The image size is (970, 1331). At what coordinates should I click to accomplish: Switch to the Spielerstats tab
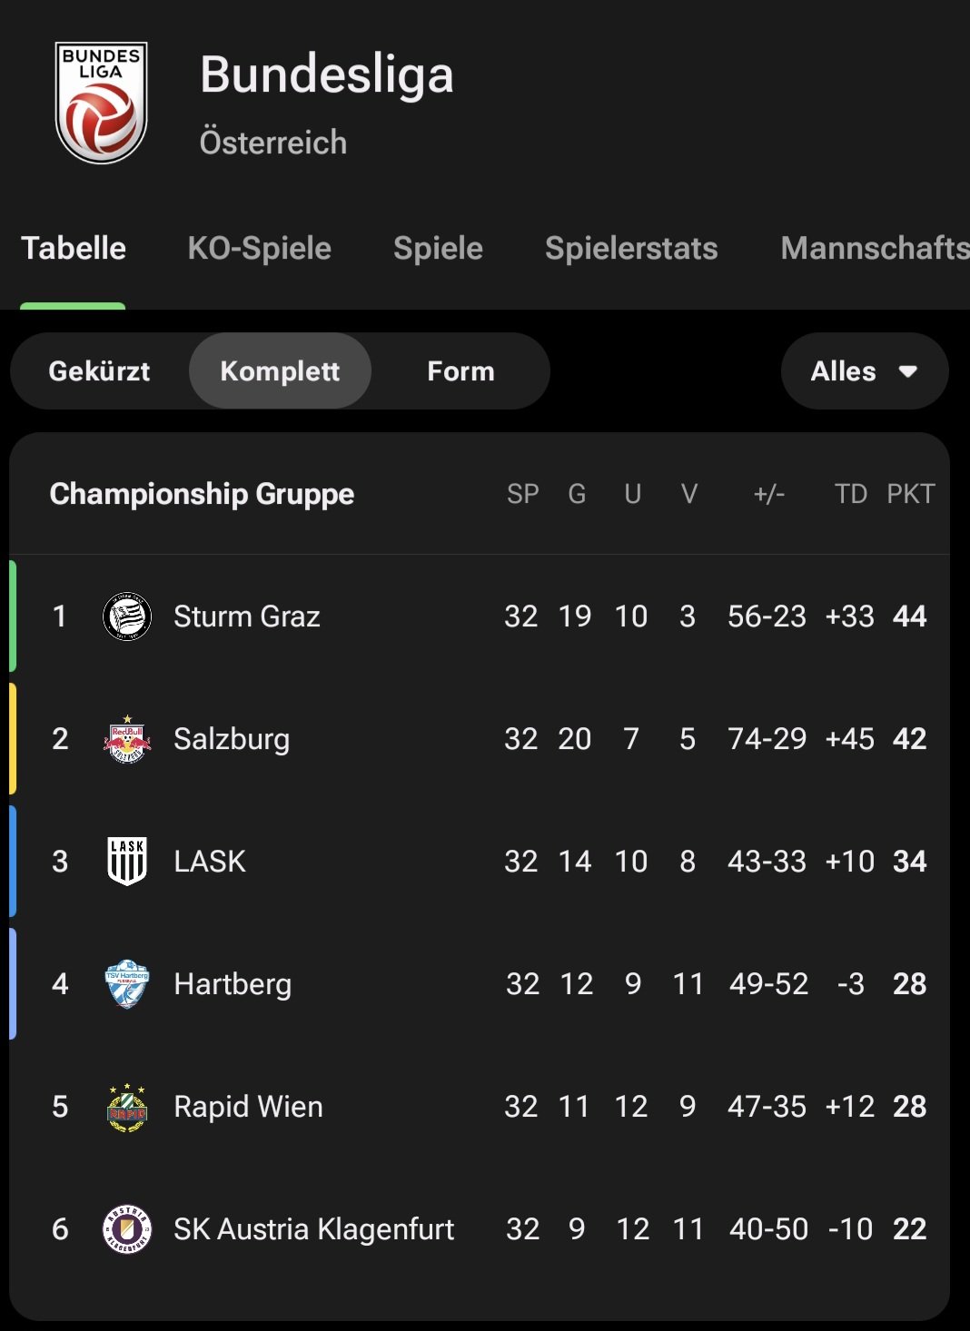[x=631, y=248]
